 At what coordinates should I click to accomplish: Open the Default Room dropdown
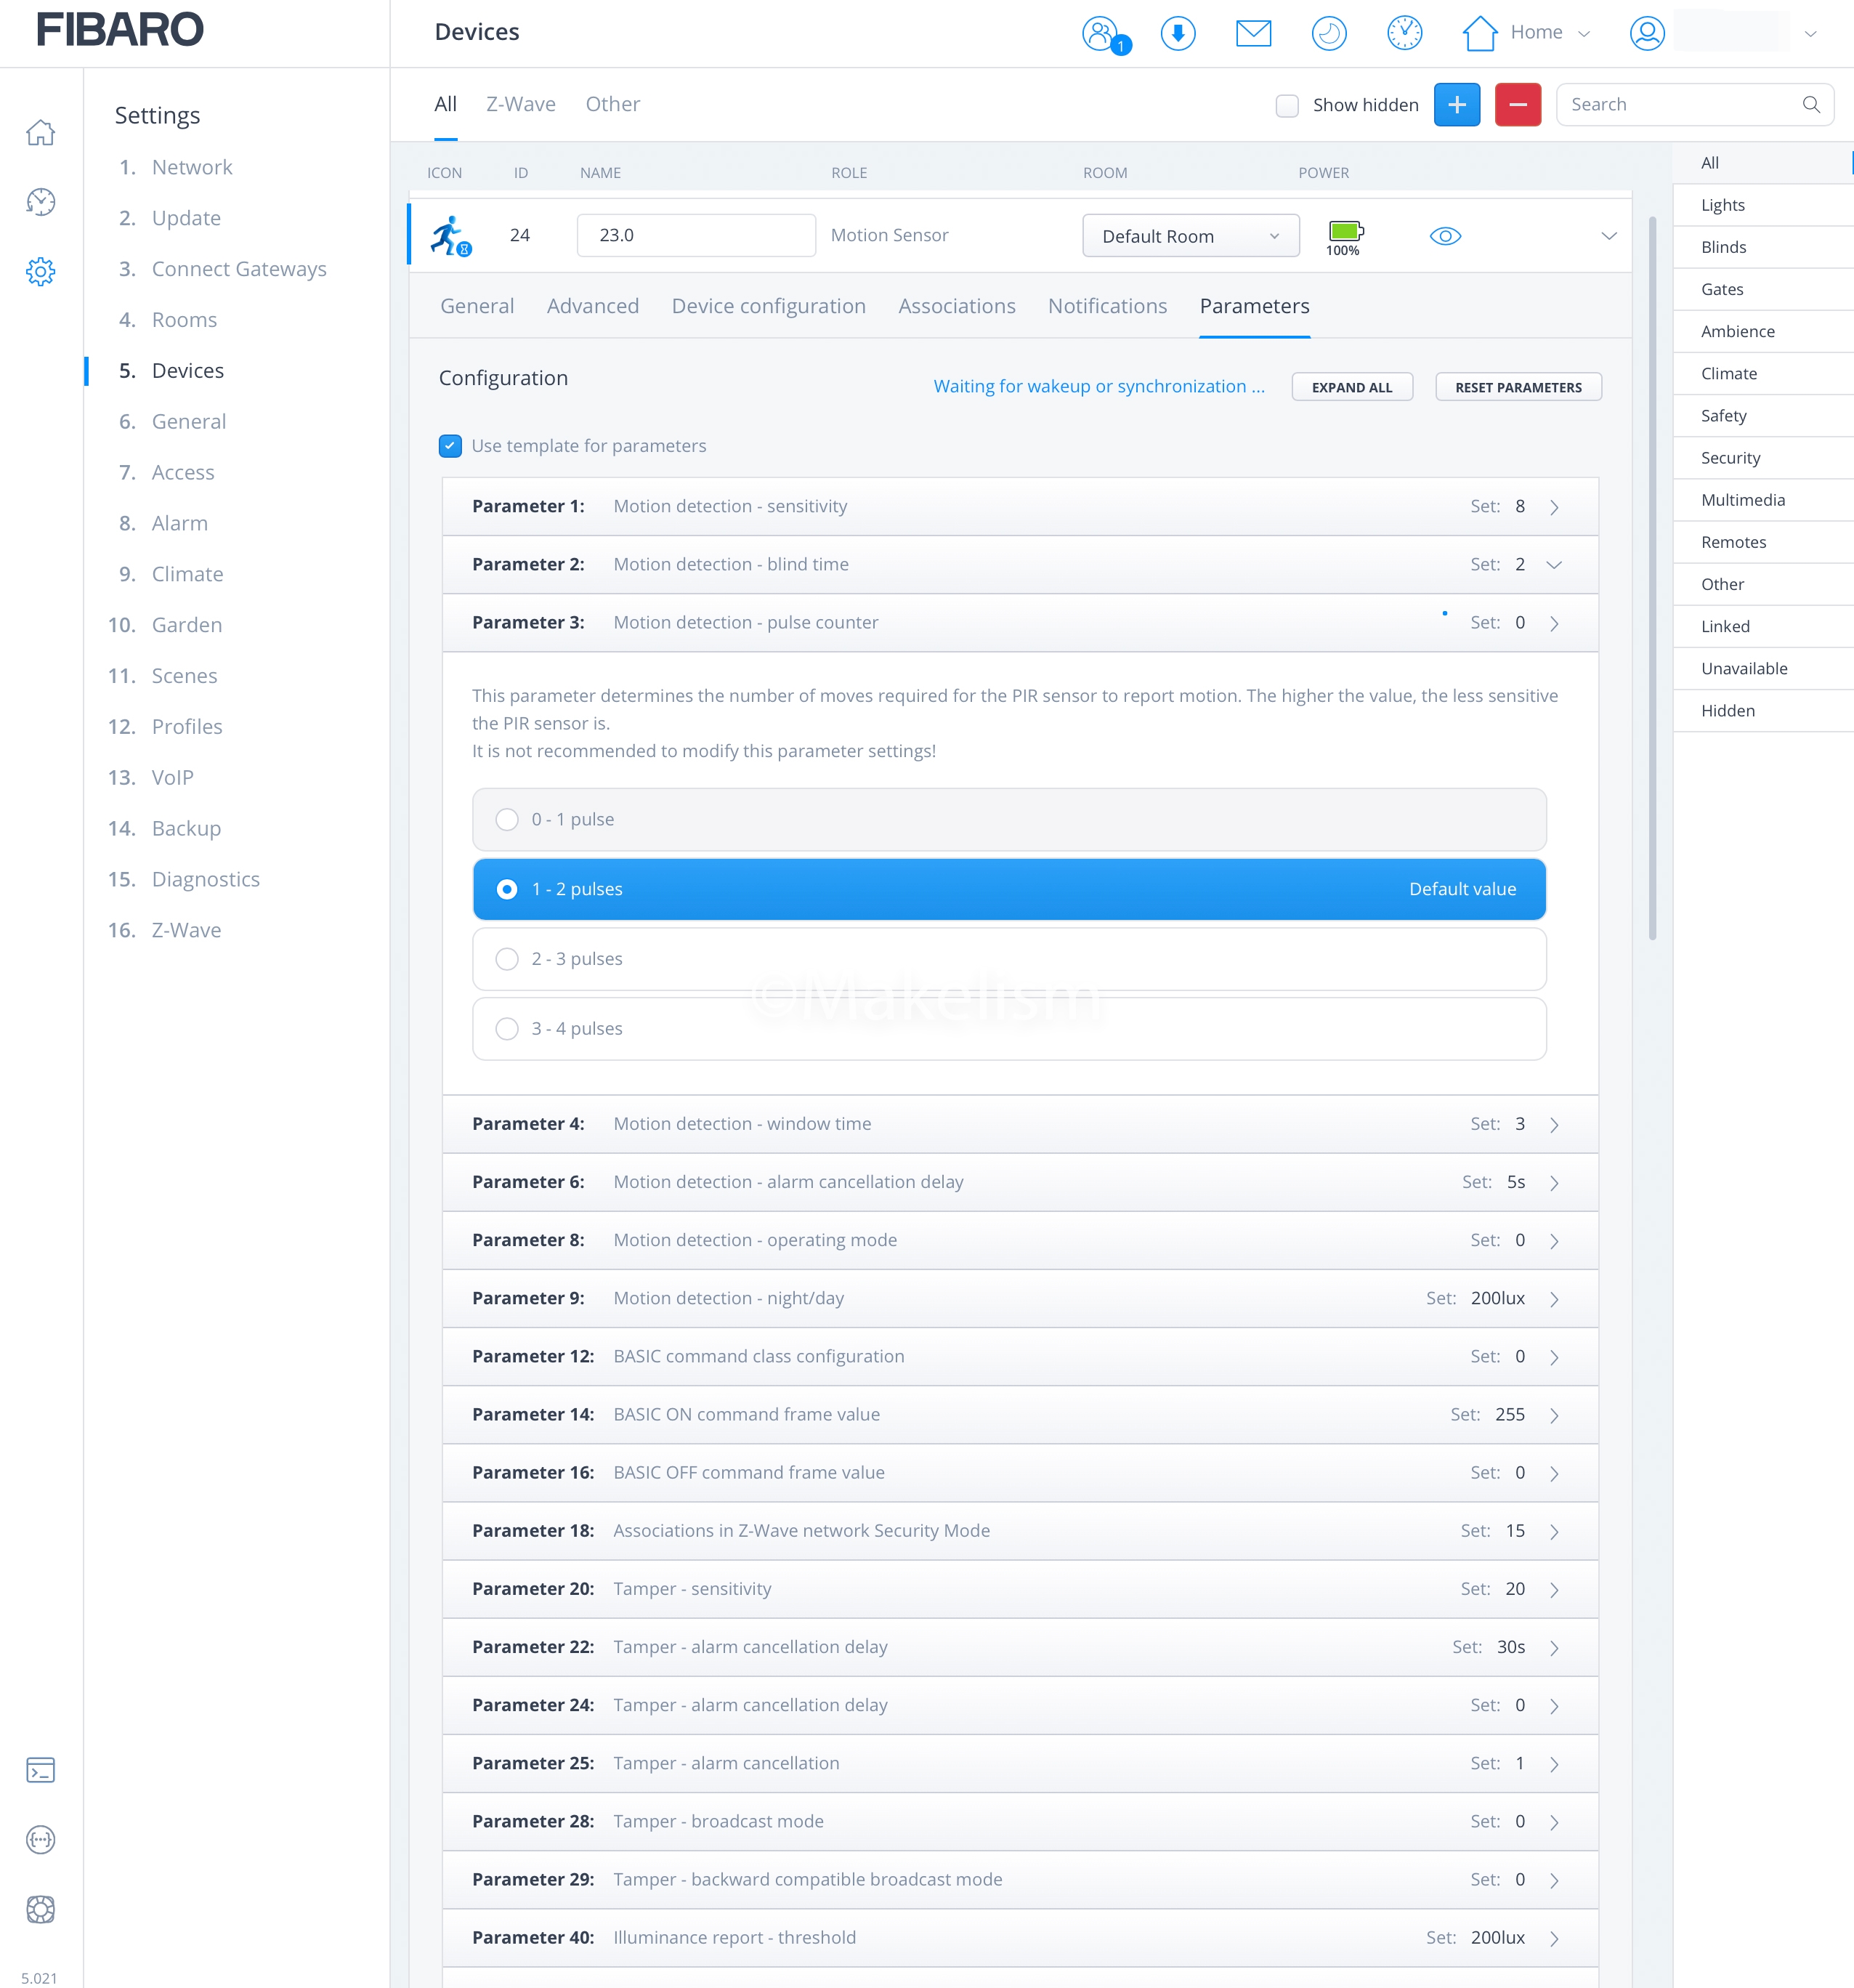1190,236
